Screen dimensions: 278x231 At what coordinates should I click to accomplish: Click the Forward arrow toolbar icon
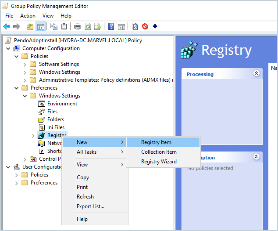[17, 27]
